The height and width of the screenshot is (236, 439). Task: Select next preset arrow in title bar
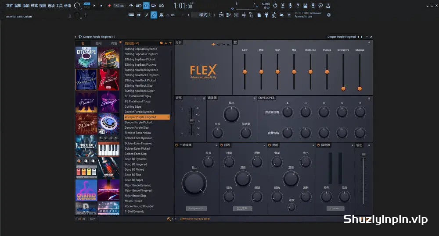tap(362, 37)
